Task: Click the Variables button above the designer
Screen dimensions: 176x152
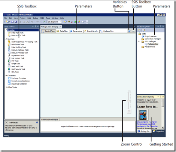Action: [x=130, y=31]
